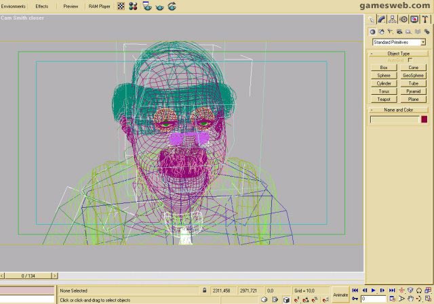Toggle the Animate button
Screen dimensions: 434x304
tap(340, 295)
